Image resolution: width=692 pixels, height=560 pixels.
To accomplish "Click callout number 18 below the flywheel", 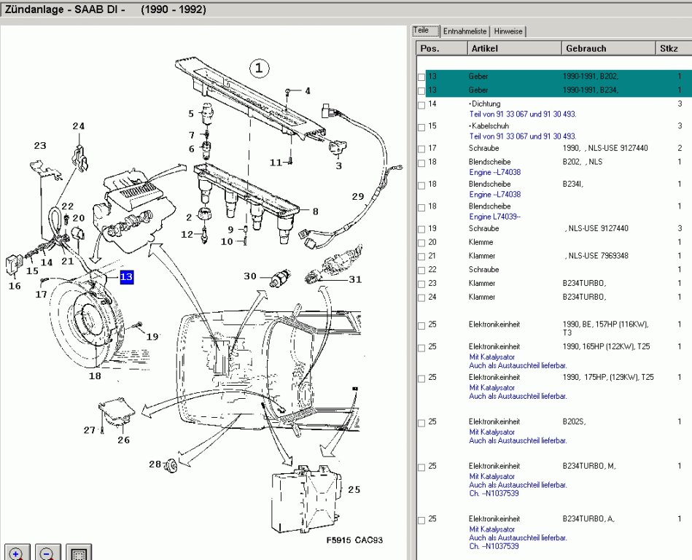I will (x=95, y=376).
